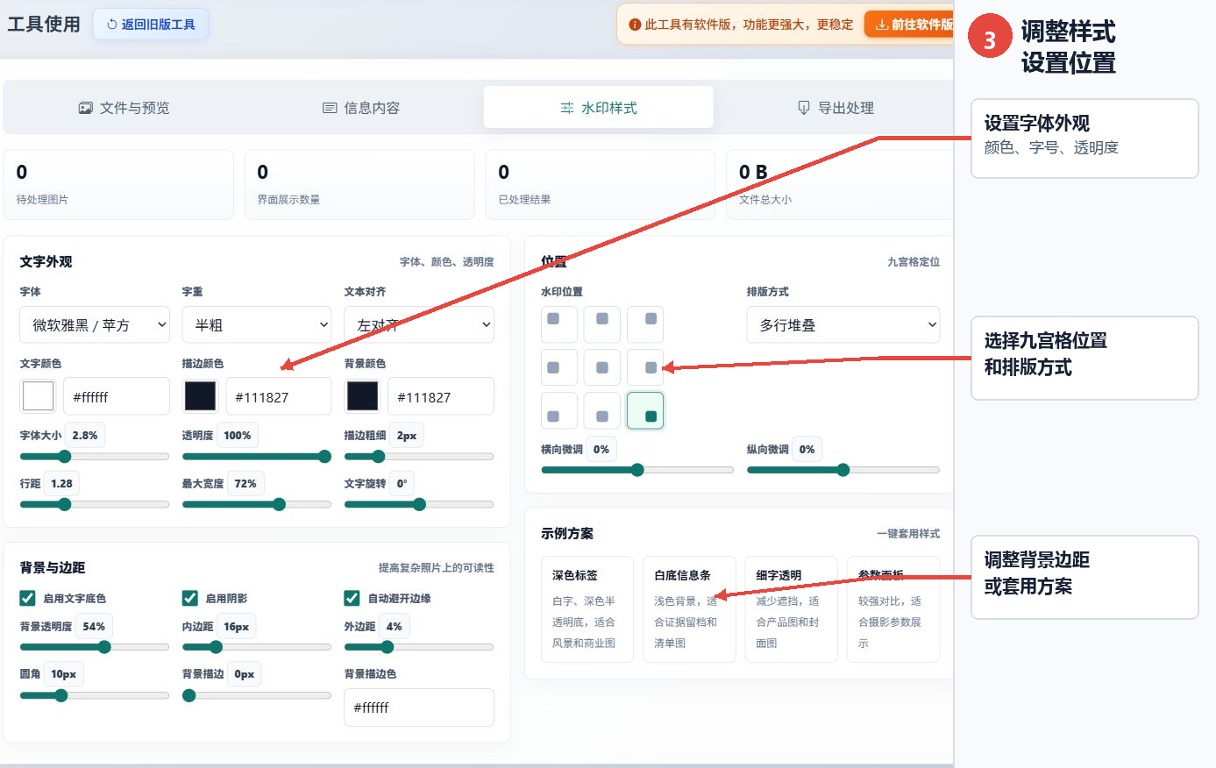
Task: Select the center watermark position cell
Action: pyautogui.click(x=601, y=367)
